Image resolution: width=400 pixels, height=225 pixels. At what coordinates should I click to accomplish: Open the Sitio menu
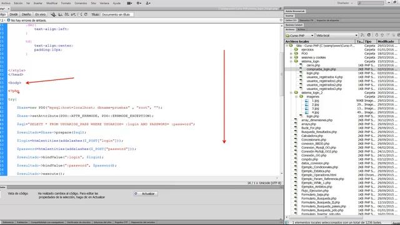pos(94,3)
